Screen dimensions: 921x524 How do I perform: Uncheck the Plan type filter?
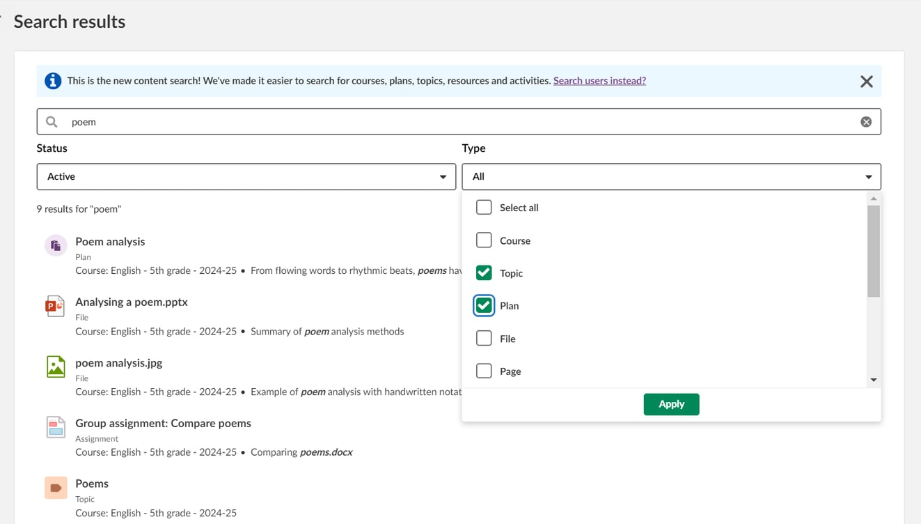(484, 306)
